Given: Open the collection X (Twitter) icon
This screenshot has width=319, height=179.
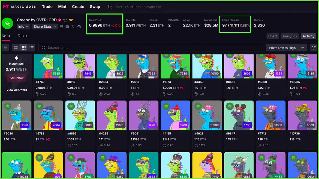Looking at the screenshot, I should pyautogui.click(x=73, y=27).
